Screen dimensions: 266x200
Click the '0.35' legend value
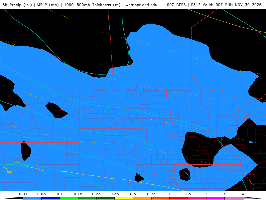(115, 194)
